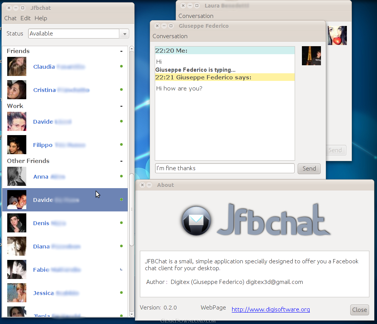Image resolution: width=377 pixels, height=324 pixels.
Task: Click 22:21 Giuseppe Federico says header
Action: coord(225,77)
